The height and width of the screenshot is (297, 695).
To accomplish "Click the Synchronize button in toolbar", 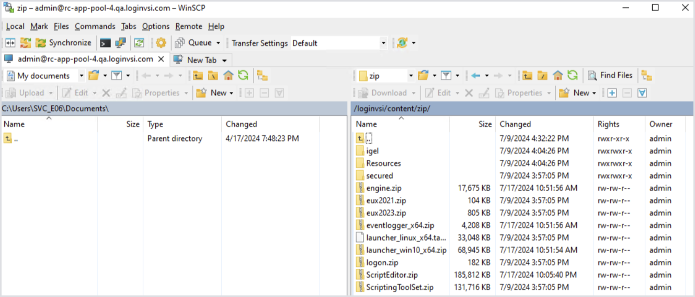I will (63, 43).
